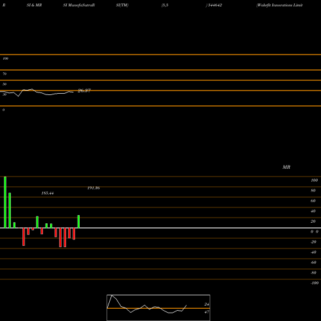The height and width of the screenshot is (321, 321).
Task: Click the -20 label on MR axis
Action: pos(313,242)
